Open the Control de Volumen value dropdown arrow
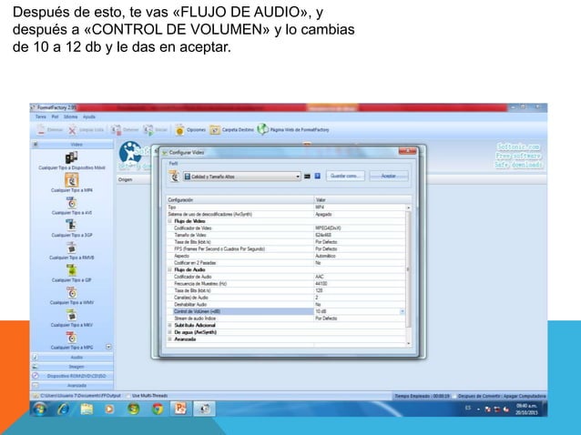581x435 pixels. [402, 312]
